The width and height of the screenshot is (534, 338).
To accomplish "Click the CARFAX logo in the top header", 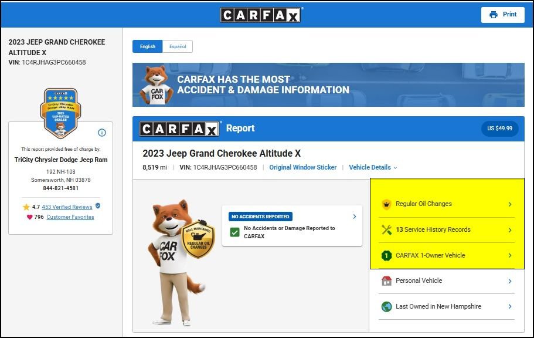I will (x=260, y=15).
